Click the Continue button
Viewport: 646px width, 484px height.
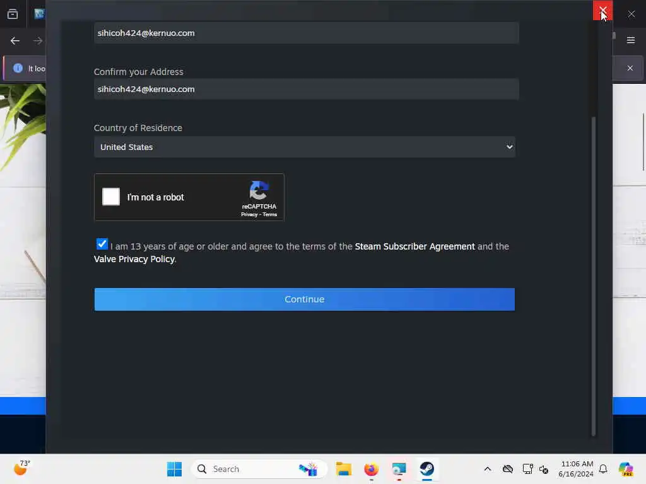click(x=305, y=299)
